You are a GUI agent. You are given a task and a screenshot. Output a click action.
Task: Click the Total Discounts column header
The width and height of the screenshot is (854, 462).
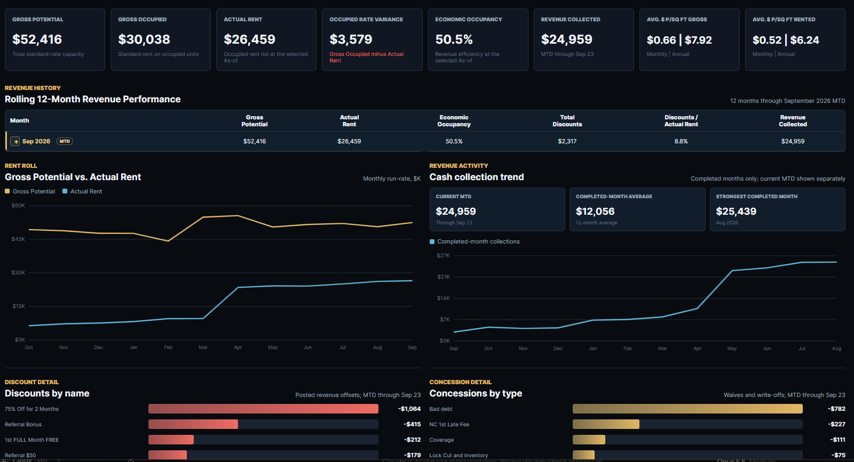tap(567, 121)
